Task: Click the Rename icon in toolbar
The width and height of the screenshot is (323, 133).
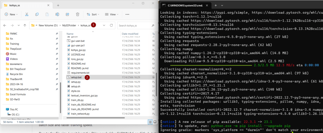Action: point(57,14)
